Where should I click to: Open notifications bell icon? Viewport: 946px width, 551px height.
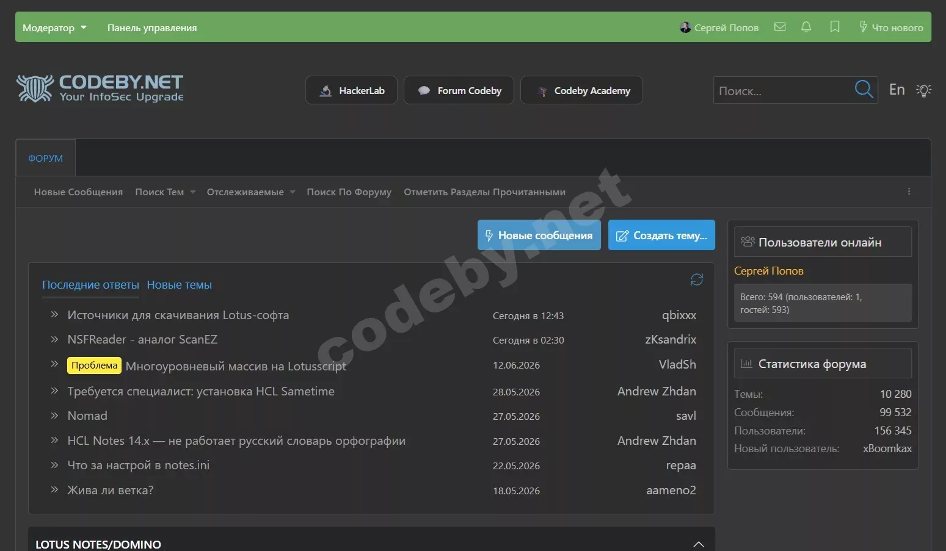[806, 27]
